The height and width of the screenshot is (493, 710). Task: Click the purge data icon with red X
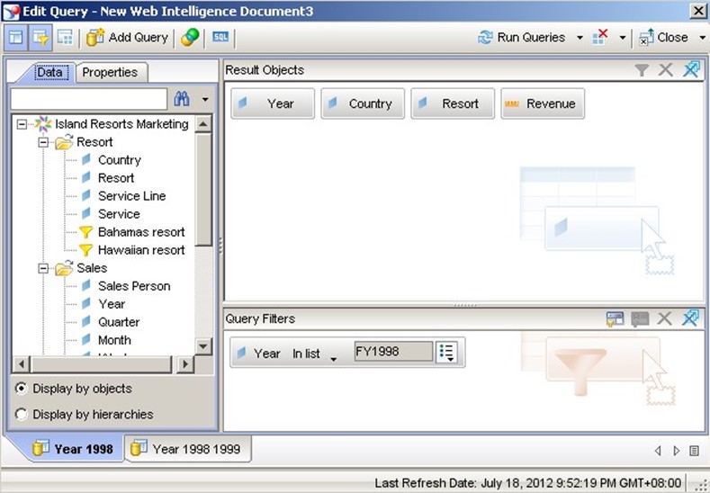[x=600, y=37]
